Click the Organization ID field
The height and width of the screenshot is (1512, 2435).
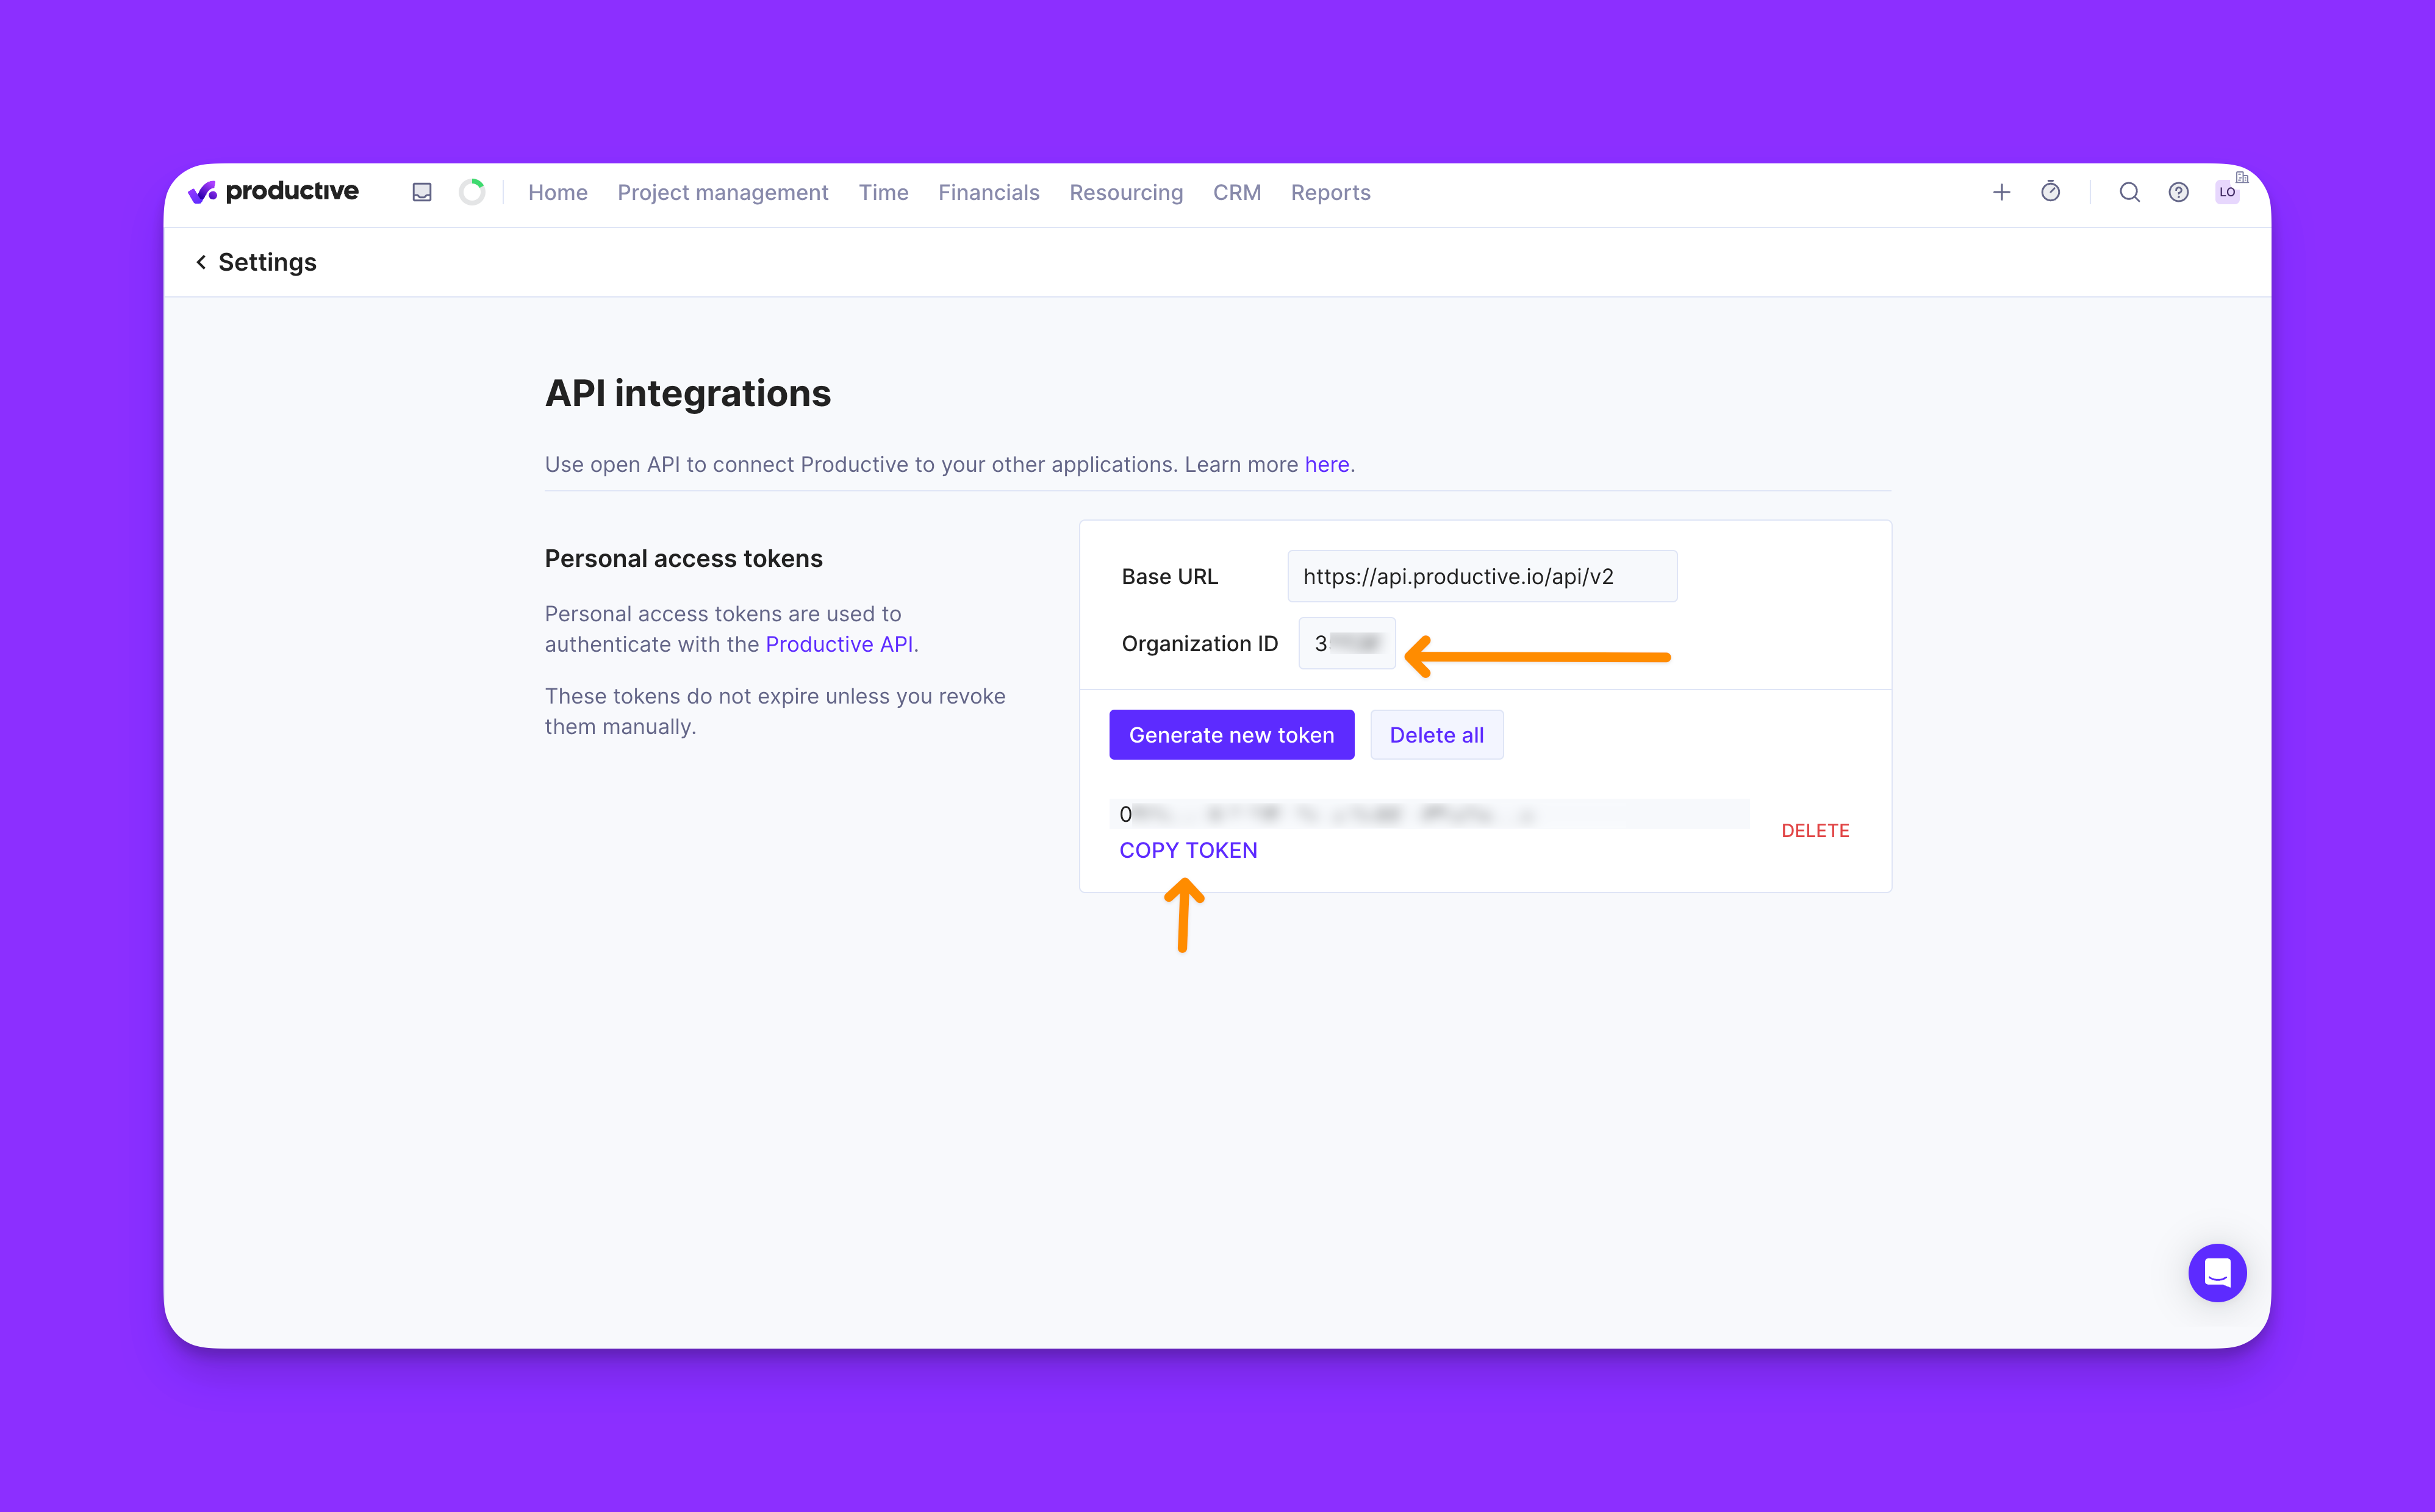(1347, 644)
